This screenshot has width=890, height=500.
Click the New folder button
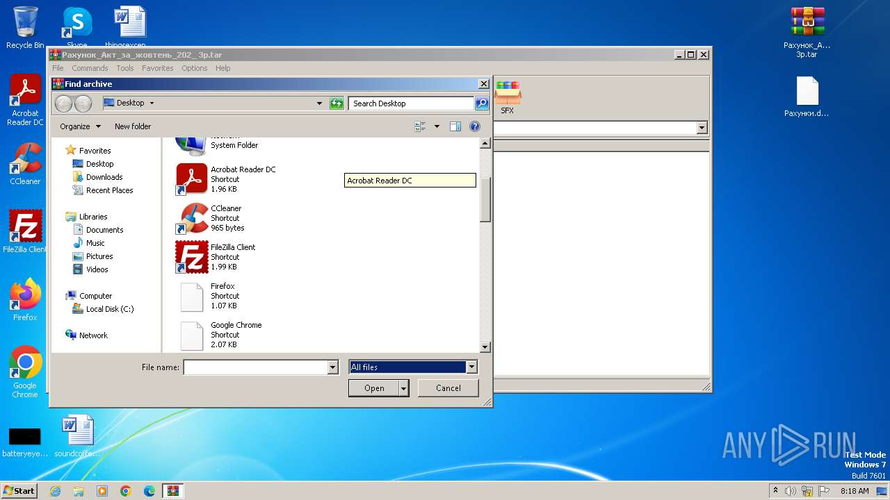point(133,126)
